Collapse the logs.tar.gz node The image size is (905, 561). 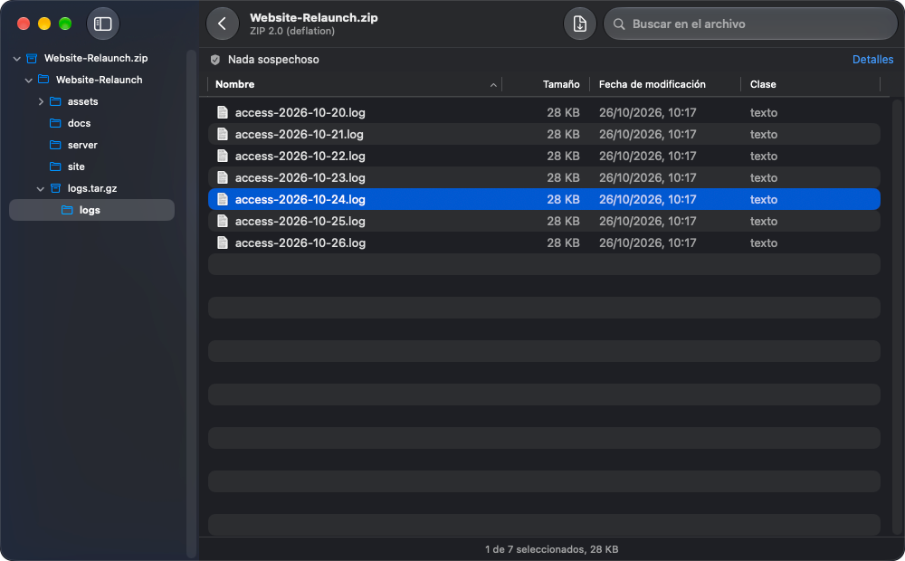(x=40, y=189)
